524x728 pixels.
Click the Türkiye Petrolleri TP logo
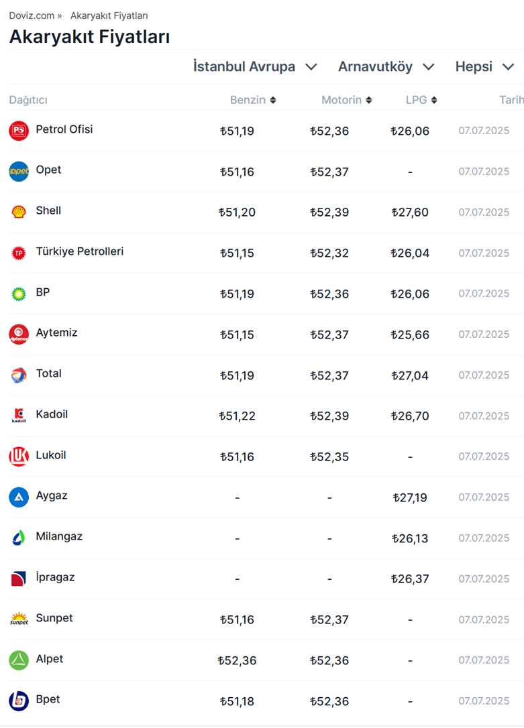(x=19, y=253)
